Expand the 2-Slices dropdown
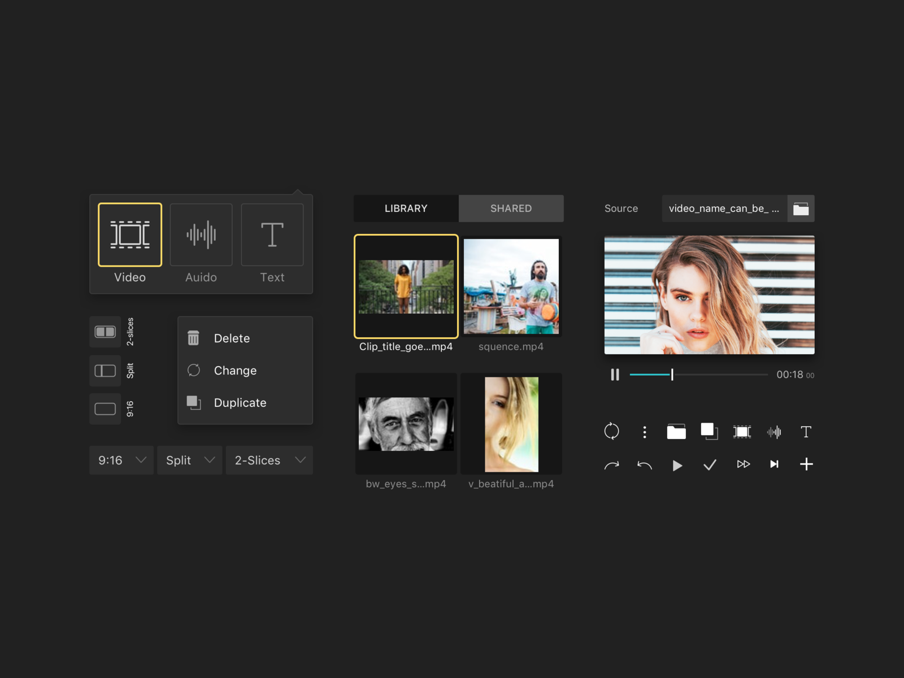This screenshot has height=678, width=904. pos(269,460)
